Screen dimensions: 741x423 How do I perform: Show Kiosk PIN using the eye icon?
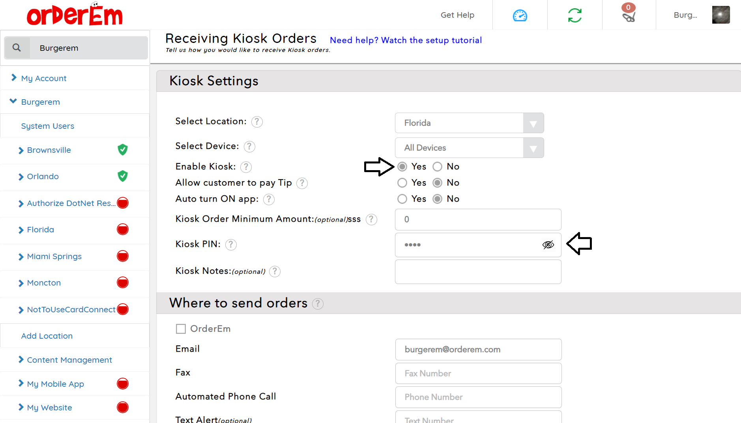548,245
